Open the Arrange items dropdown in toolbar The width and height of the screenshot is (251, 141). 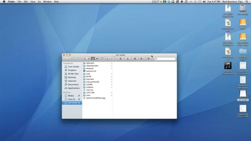tap(108, 59)
